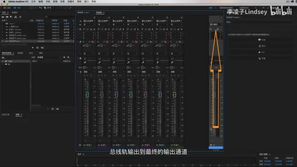Switch to Multitrack view button in toolbar
297x167 pixels.
(17, 8)
